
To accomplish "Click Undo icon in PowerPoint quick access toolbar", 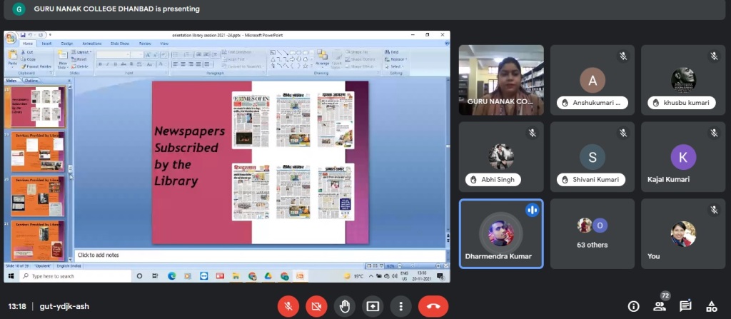I will 30,35.
